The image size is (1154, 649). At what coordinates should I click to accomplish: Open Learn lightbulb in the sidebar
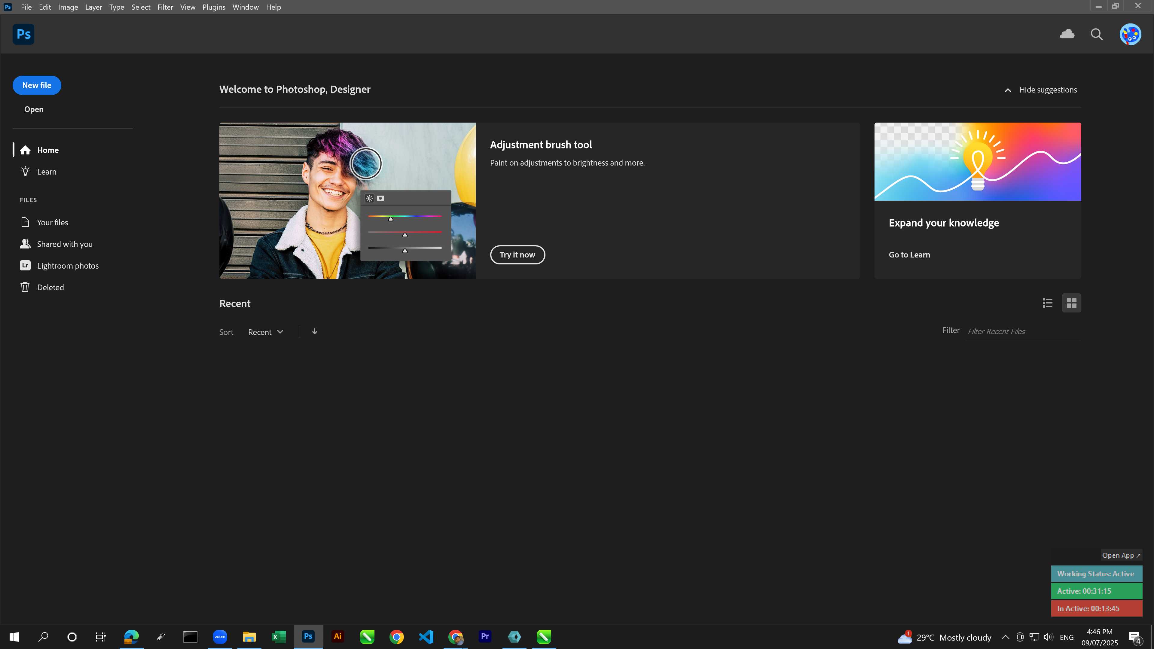tap(38, 172)
